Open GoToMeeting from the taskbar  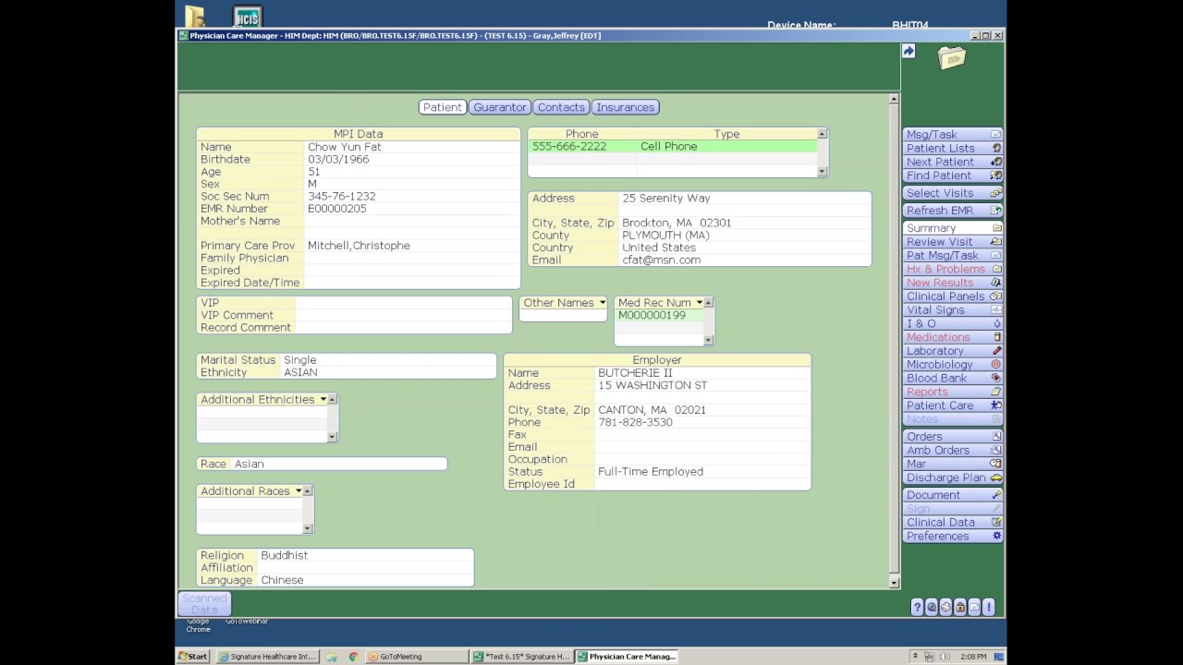pos(416,657)
